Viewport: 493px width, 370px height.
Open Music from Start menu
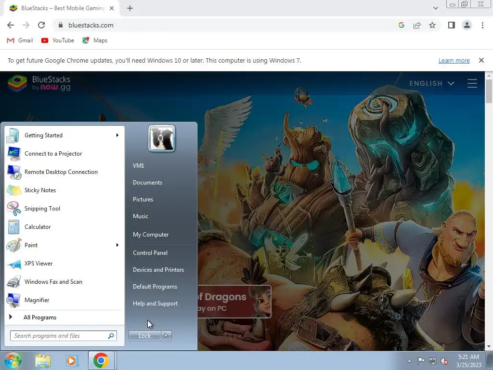[x=141, y=216]
